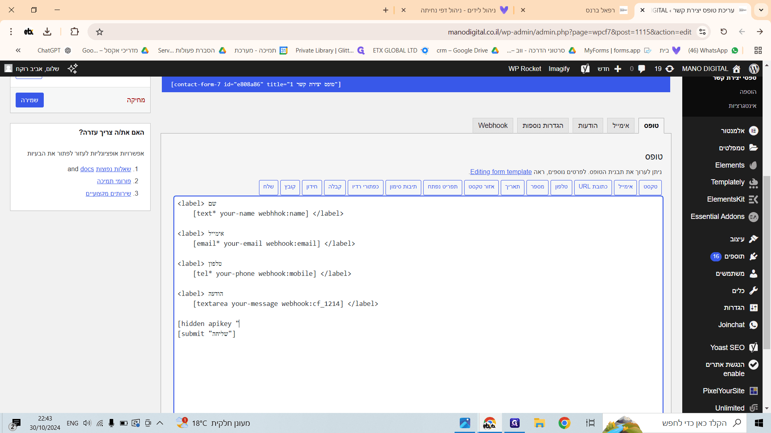Click the blue שמירה (Save) button
Screen dimensions: 771x433
(x=30, y=100)
